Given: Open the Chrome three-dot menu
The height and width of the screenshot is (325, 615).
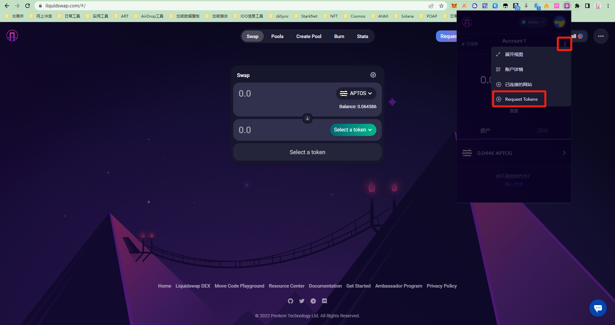Looking at the screenshot, I should [x=608, y=6].
